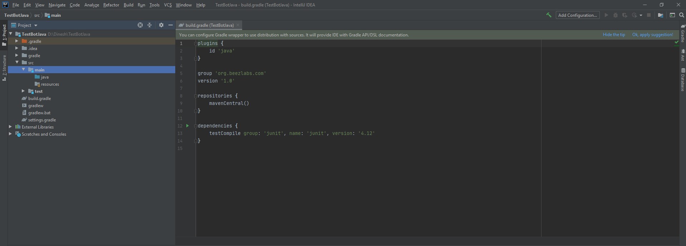Select the build.gradle (TestBotJava) tab
686x246 pixels.
tap(210, 25)
